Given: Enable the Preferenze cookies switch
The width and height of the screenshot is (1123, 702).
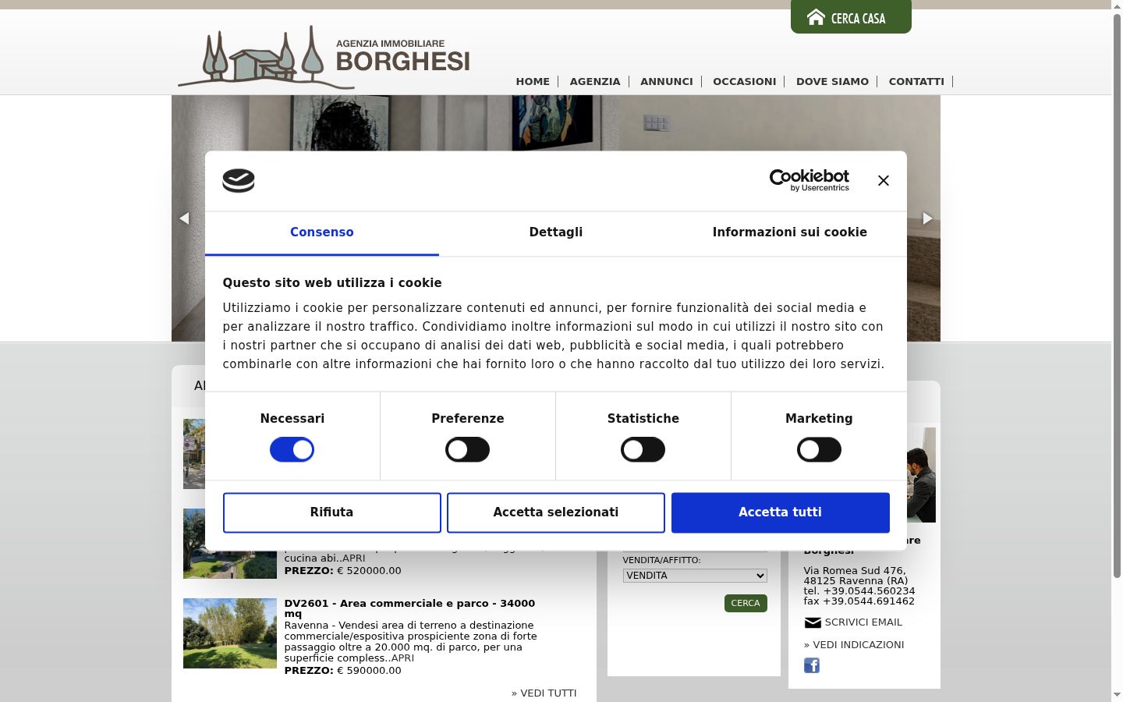Looking at the screenshot, I should click(x=467, y=449).
